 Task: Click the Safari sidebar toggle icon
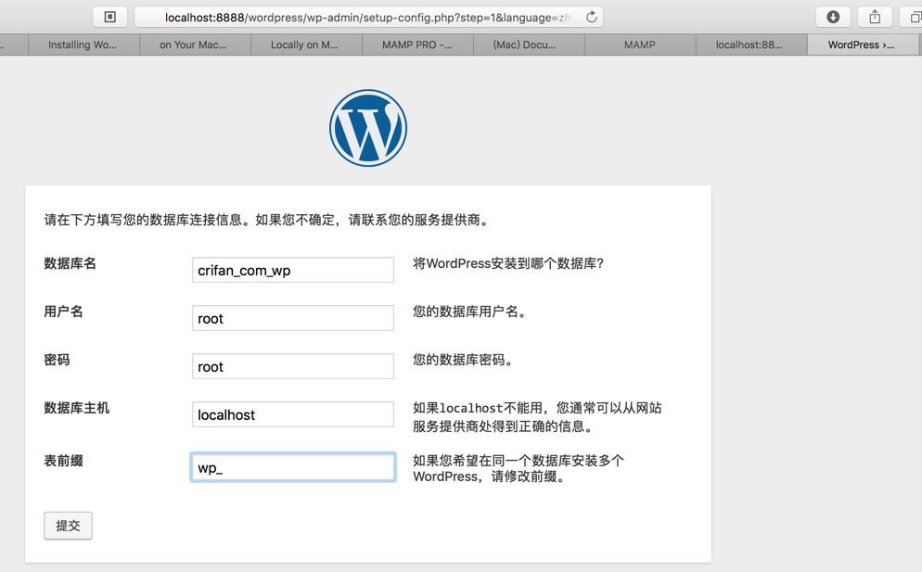coord(110,17)
